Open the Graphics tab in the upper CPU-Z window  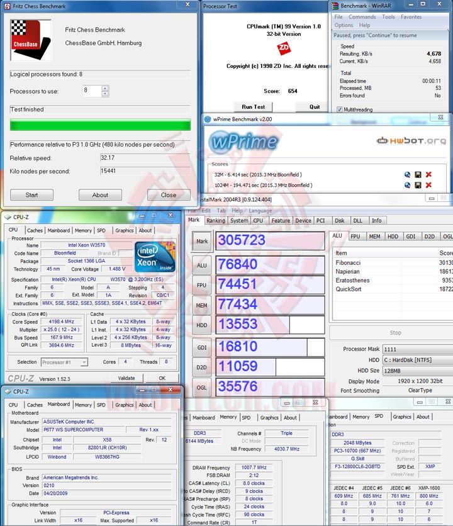click(x=124, y=230)
